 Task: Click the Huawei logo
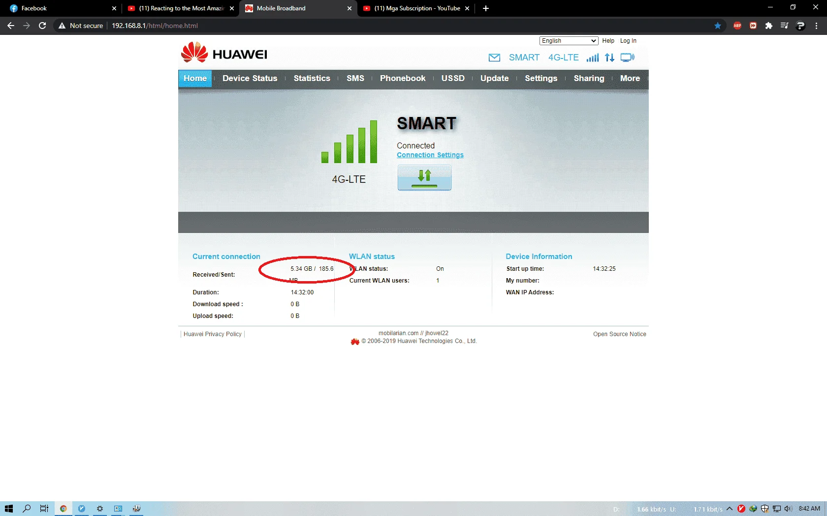tap(224, 52)
